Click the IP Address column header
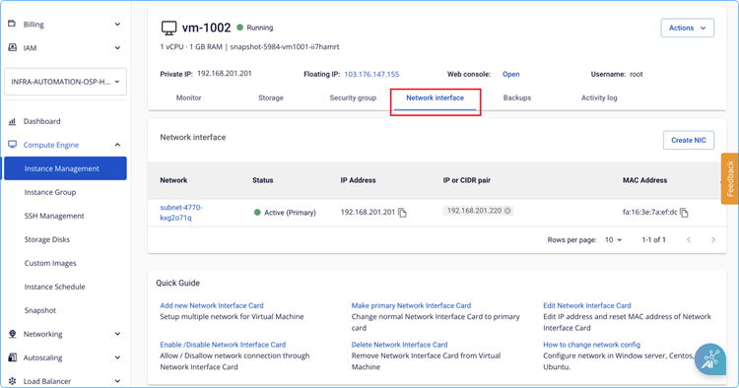The height and width of the screenshot is (388, 739). (x=359, y=180)
